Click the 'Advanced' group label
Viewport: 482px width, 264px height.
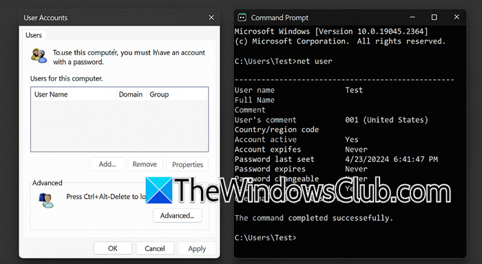(x=48, y=183)
